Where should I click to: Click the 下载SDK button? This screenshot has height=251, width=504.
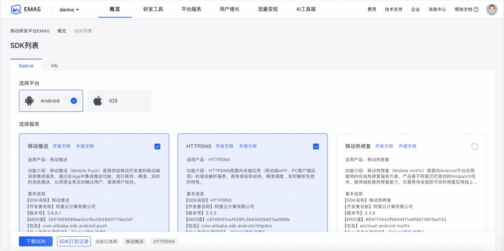pyautogui.click(x=36, y=241)
